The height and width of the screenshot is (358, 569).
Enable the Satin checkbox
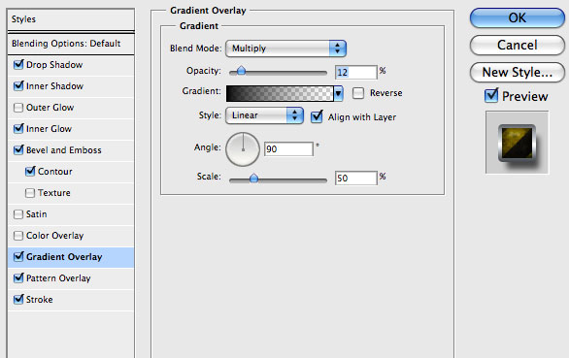coord(18,214)
